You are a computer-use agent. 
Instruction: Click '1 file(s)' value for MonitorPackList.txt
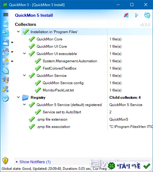pos(115,90)
